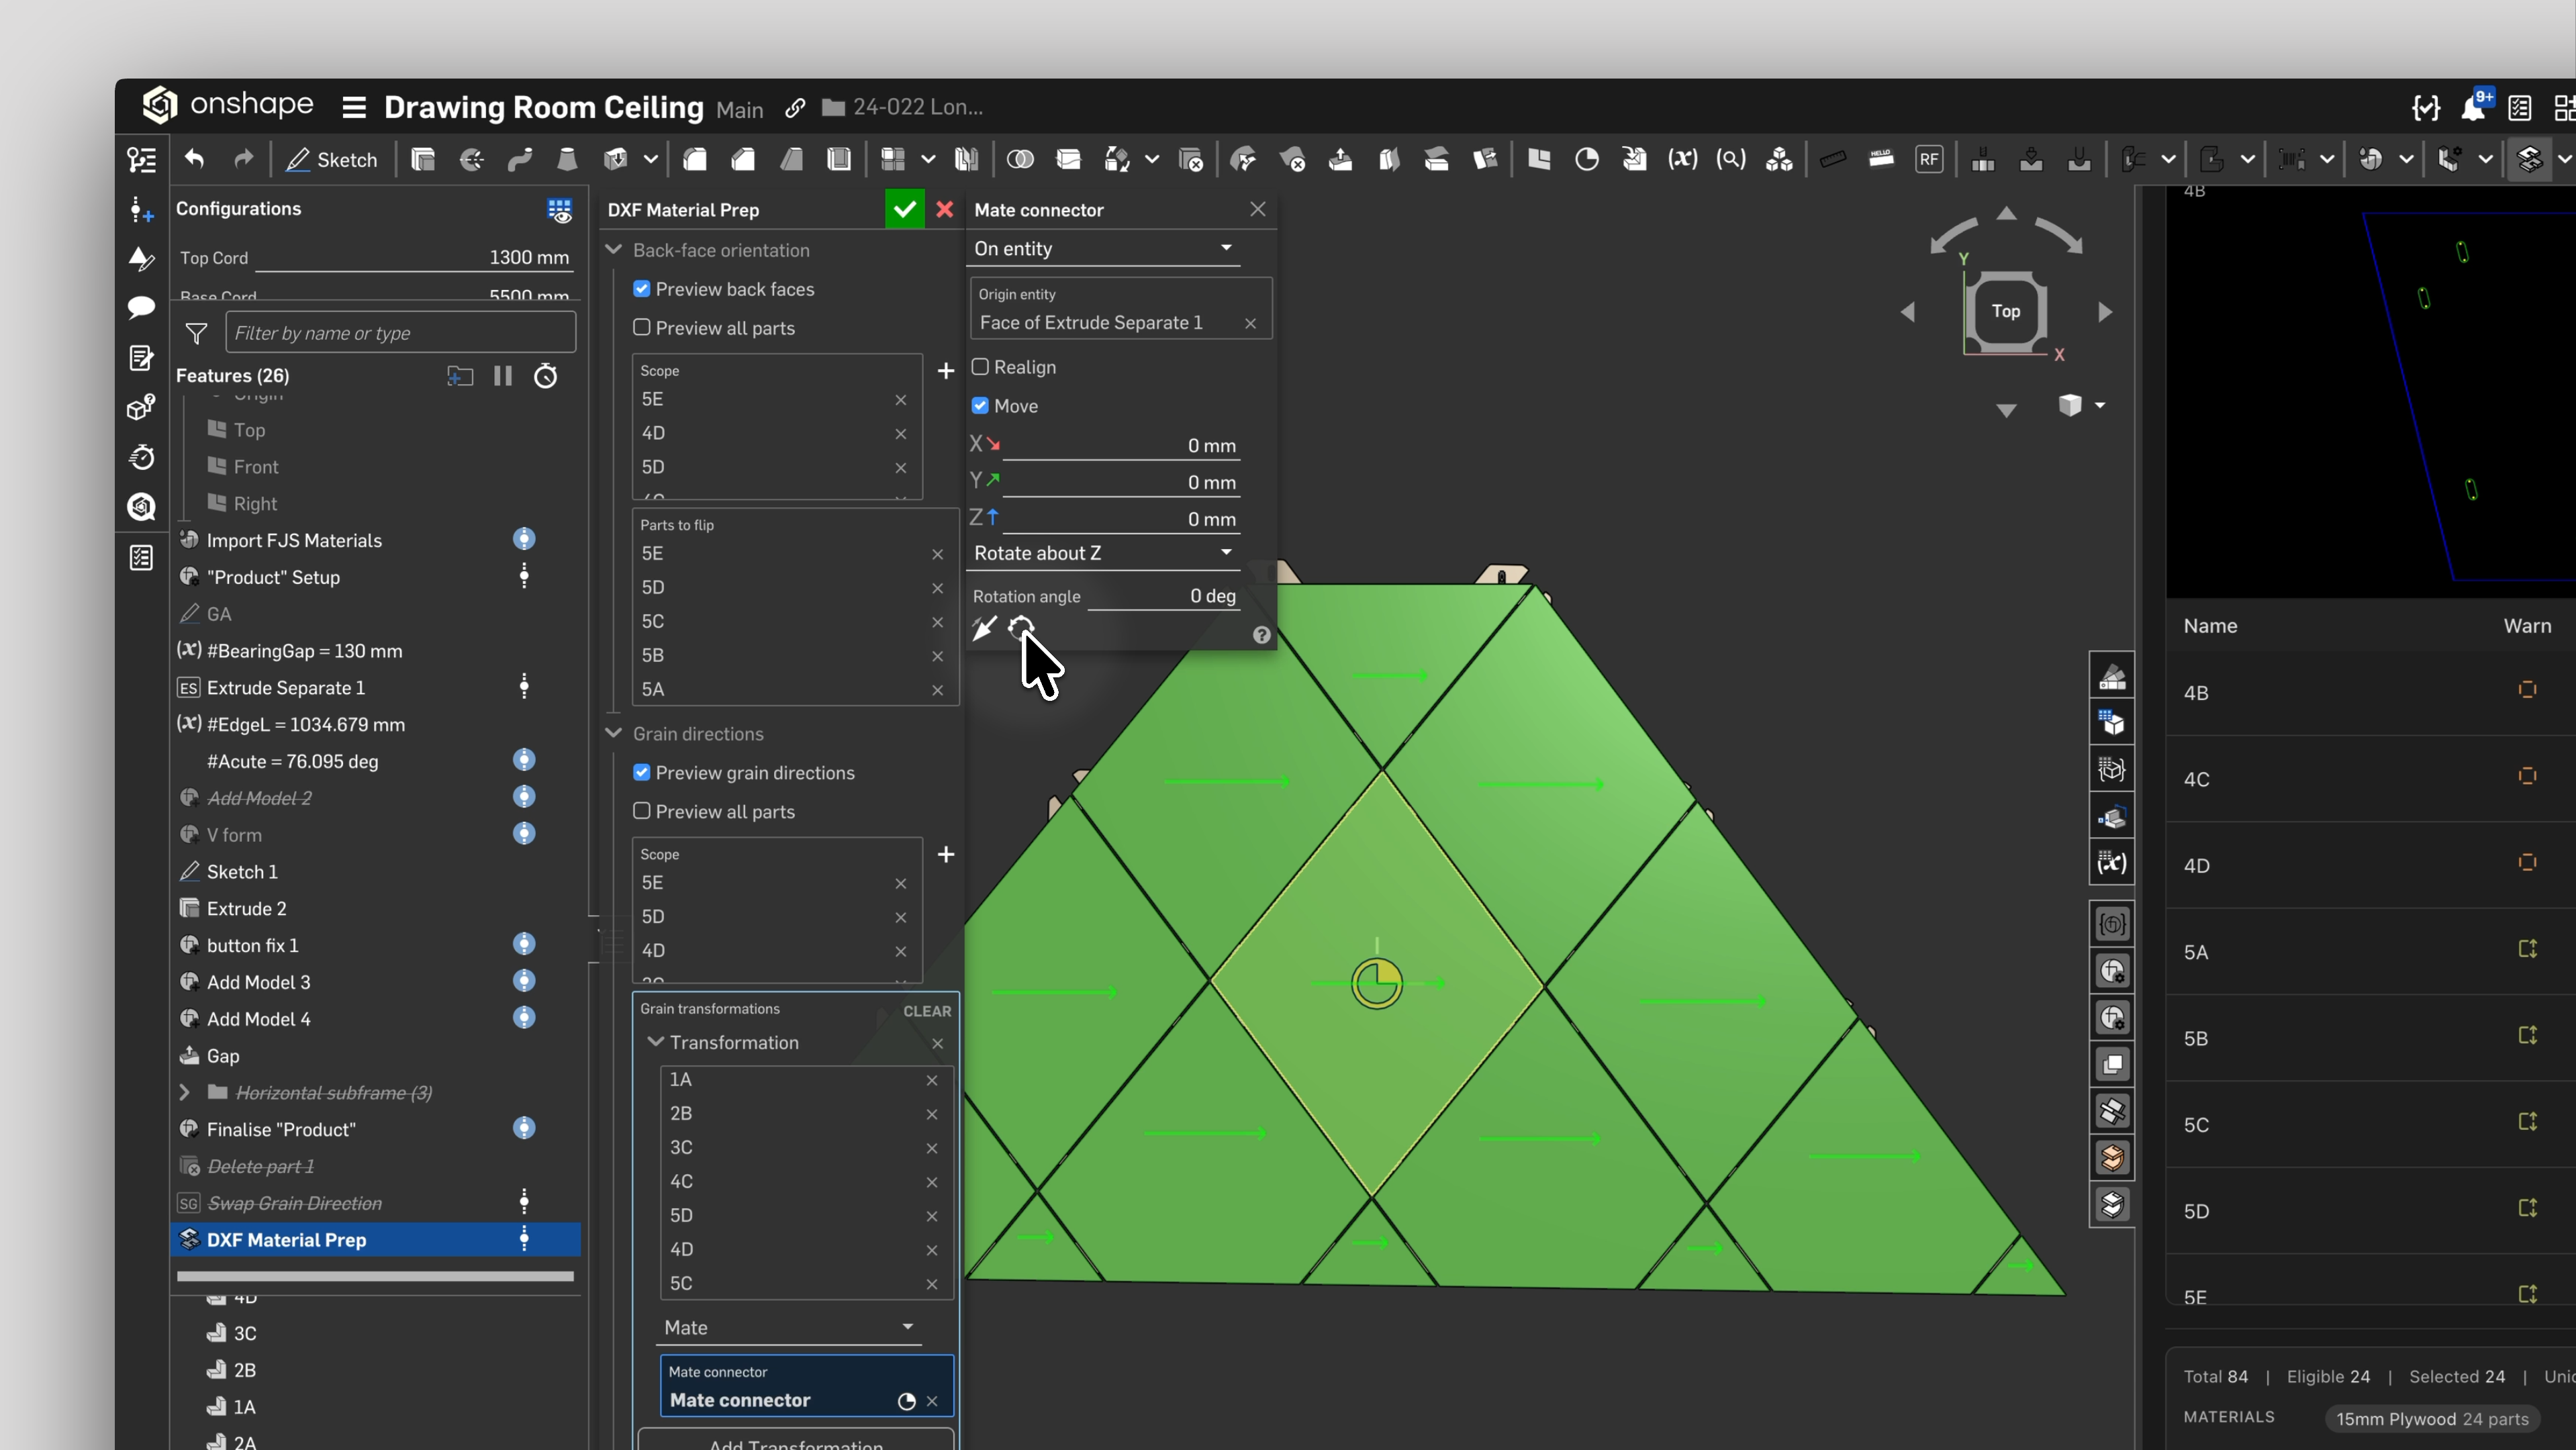The height and width of the screenshot is (1450, 2576).
Task: Click the Rotation angle input field
Action: 1164,596
